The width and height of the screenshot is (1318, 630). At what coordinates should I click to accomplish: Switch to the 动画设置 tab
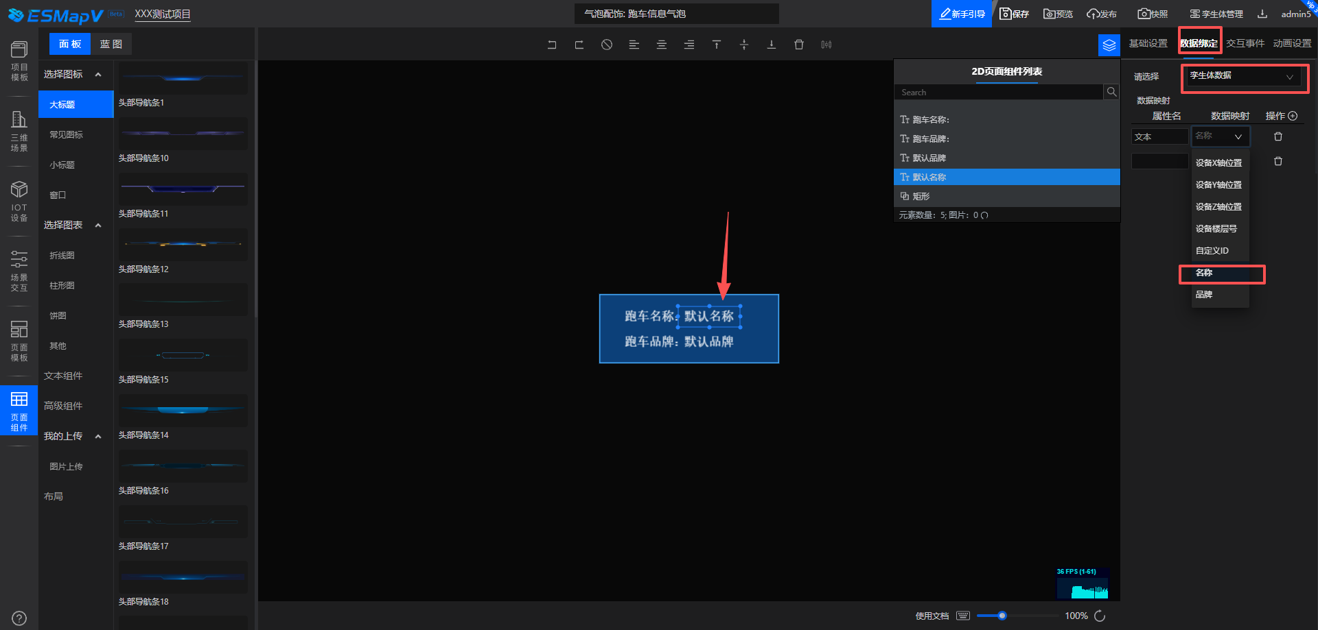tap(1292, 43)
